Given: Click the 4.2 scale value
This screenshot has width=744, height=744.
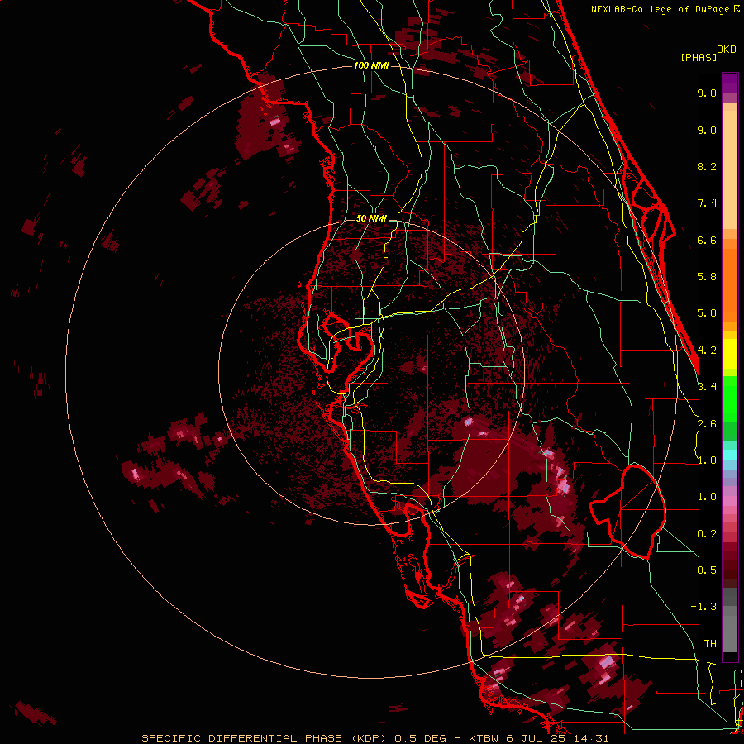Looking at the screenshot, I should point(707,351).
